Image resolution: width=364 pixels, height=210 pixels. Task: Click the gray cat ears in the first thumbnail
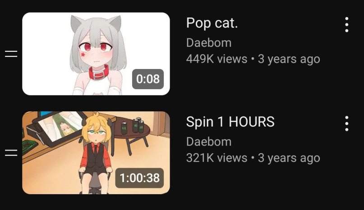96,23
